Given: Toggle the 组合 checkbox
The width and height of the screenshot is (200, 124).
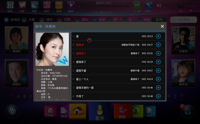Looking at the screenshot, I should click(140, 20).
